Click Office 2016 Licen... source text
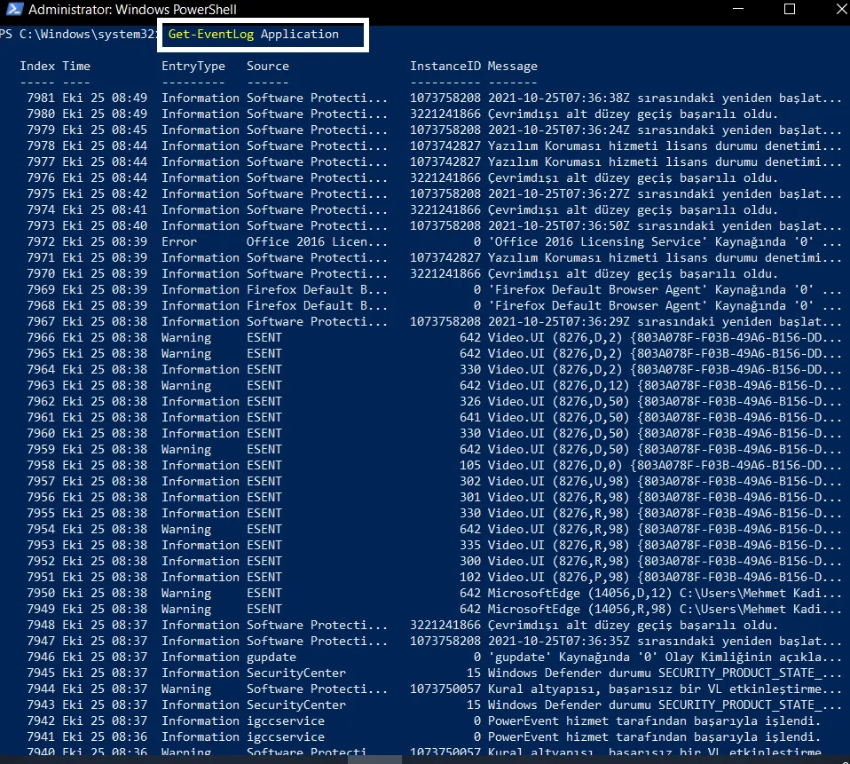Viewport: 850px width, 764px height. coord(317,242)
